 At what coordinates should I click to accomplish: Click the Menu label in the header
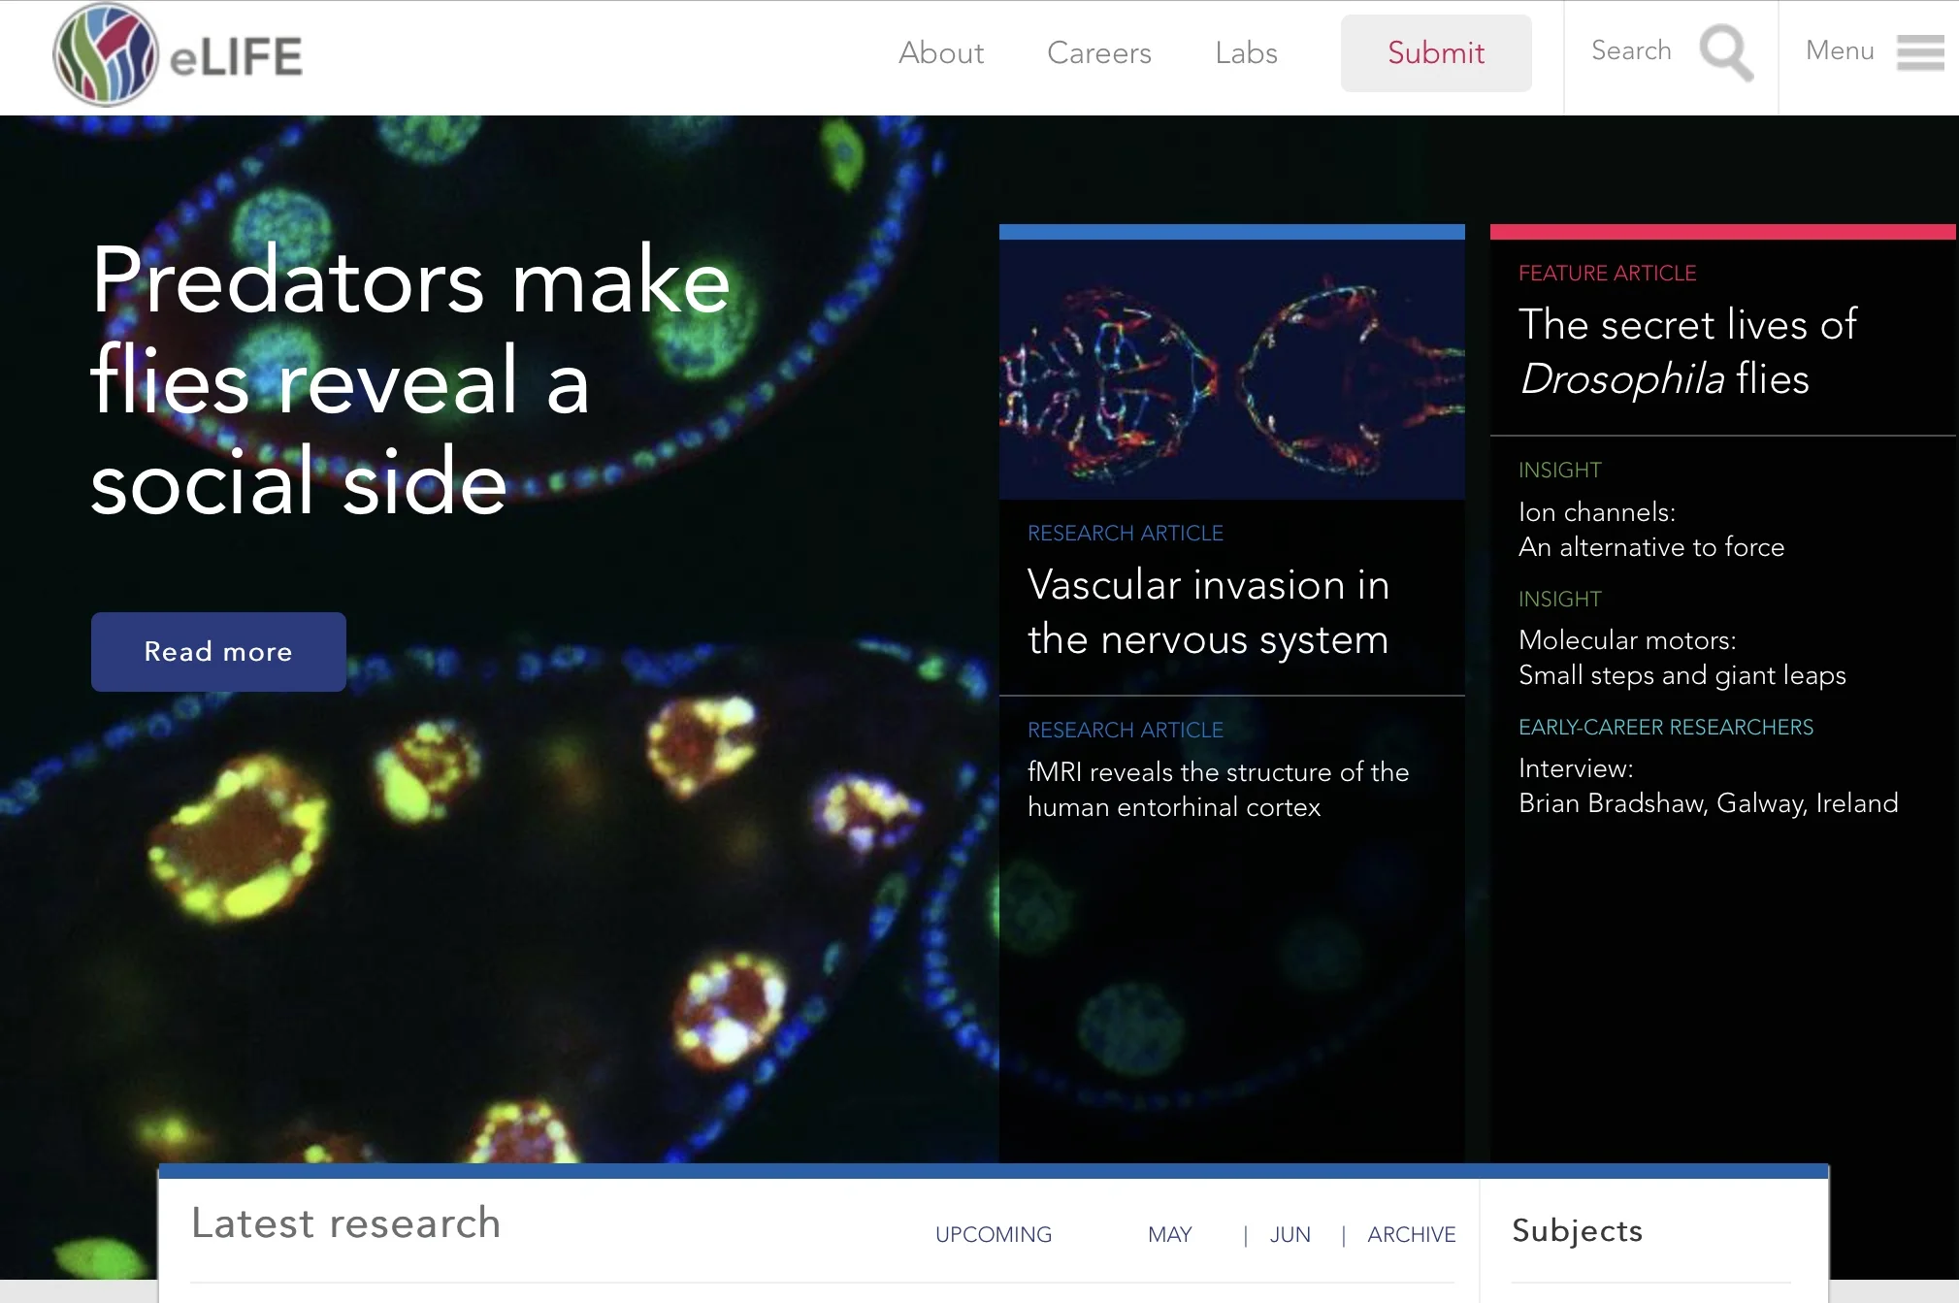(x=1840, y=50)
